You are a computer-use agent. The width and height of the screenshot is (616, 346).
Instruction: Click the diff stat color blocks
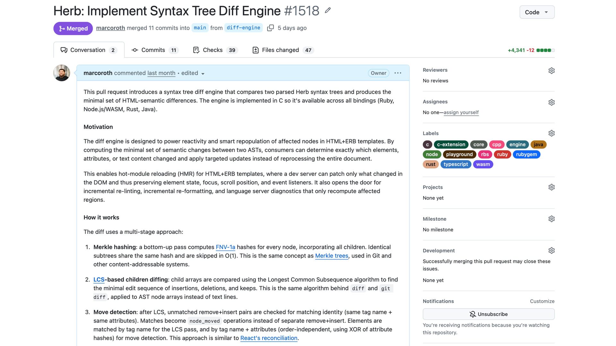click(545, 50)
